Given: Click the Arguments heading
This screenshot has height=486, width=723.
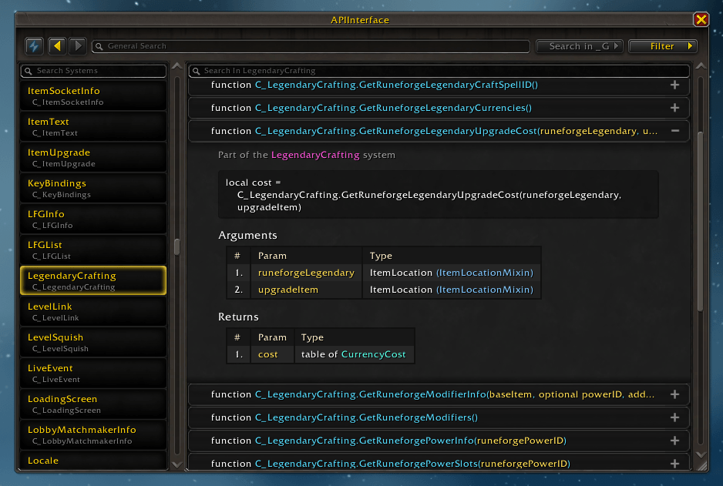Looking at the screenshot, I should [247, 236].
